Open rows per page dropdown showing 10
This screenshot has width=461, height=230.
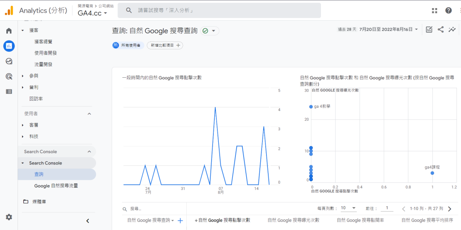pyautogui.click(x=348, y=208)
